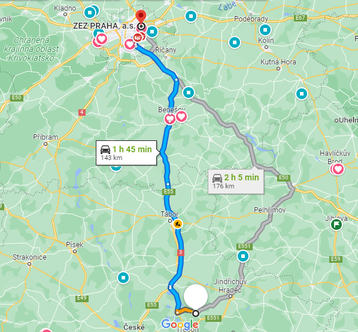Click the Pelhřimov town label
Viewport: 358px width, 332px height.
(x=269, y=210)
